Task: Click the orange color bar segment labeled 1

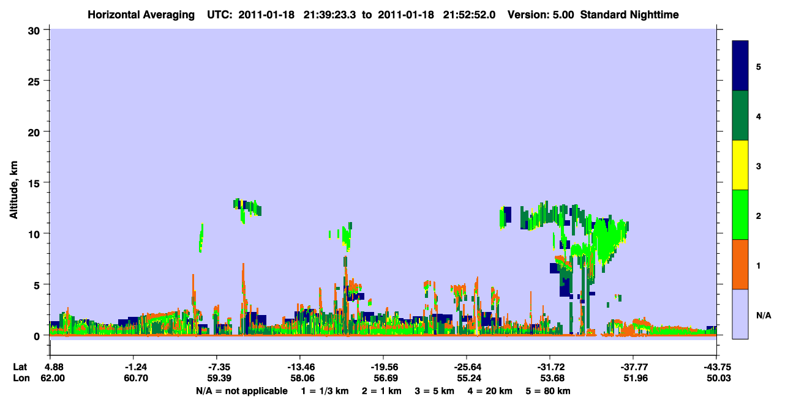Action: click(740, 264)
